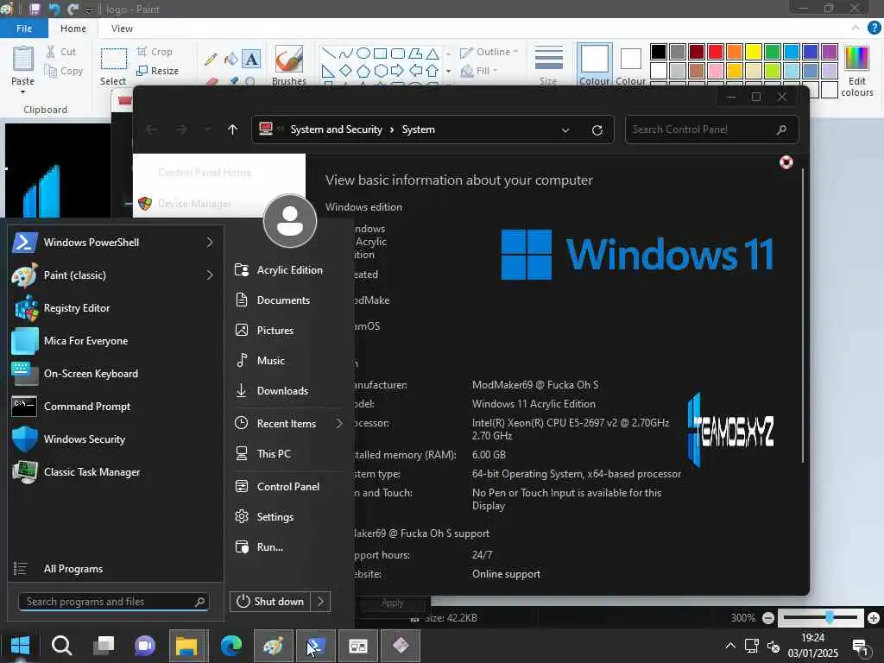Show hidden tray icons chevron
The image size is (884, 663).
tap(730, 646)
